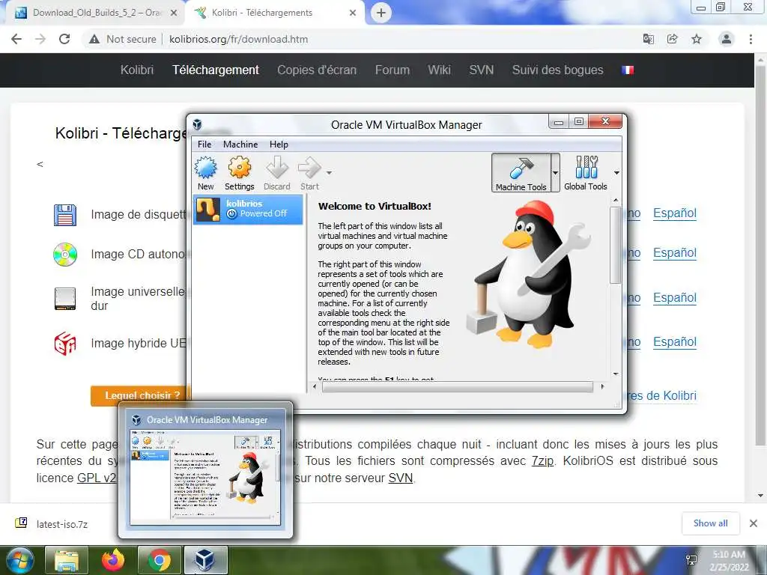Click the VirtualBox cube title bar icon
Image resolution: width=767 pixels, height=575 pixels.
(197, 125)
